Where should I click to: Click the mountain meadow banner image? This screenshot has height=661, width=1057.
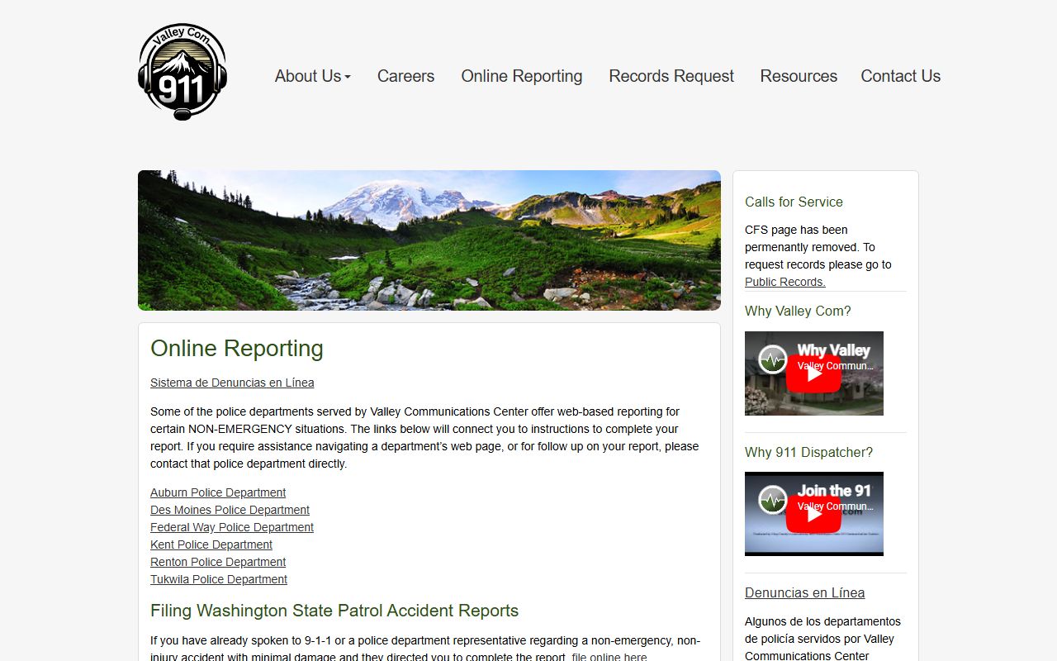coord(429,240)
